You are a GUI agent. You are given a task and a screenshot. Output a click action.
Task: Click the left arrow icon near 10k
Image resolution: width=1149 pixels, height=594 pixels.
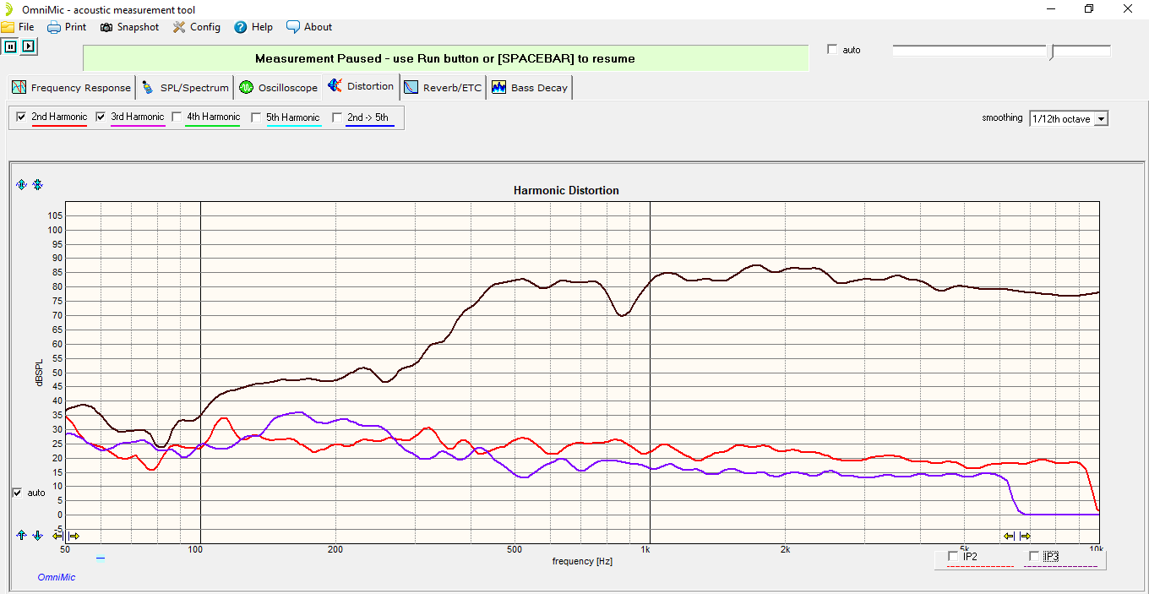(1009, 536)
